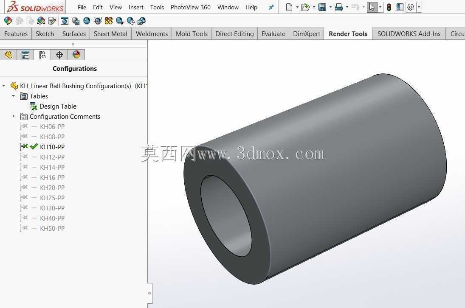Expand the Select tool dropdown arrow
This screenshot has height=308, width=465.
[x=380, y=7]
